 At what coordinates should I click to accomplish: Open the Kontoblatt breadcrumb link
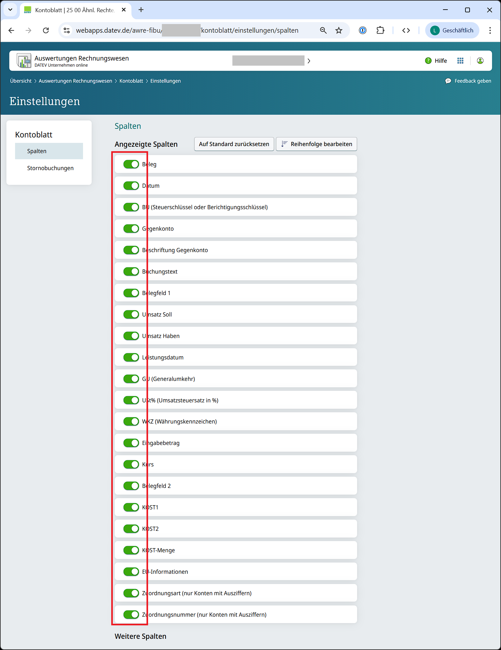pyautogui.click(x=131, y=81)
